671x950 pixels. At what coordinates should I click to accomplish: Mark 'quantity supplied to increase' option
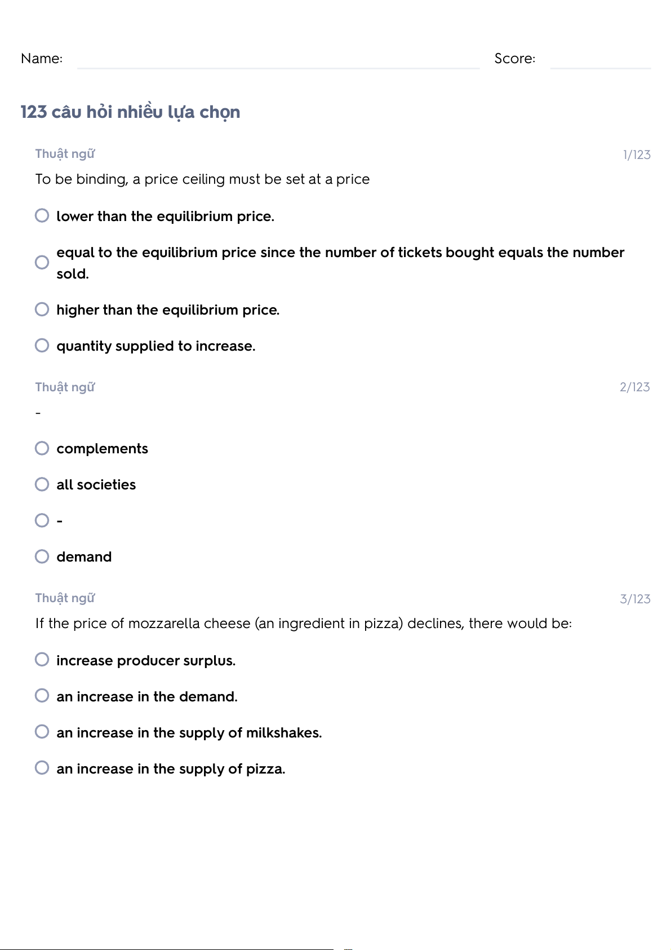pyautogui.click(x=42, y=346)
